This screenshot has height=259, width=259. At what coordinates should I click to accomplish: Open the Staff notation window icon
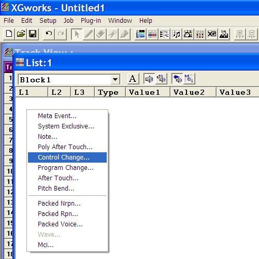pos(176,34)
